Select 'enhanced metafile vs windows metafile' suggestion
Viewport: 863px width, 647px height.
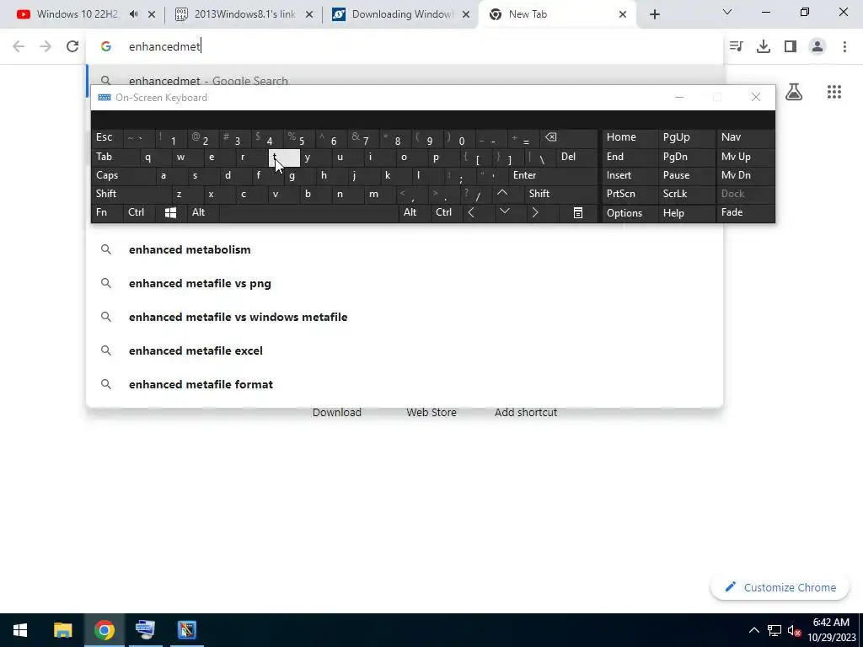point(405,317)
